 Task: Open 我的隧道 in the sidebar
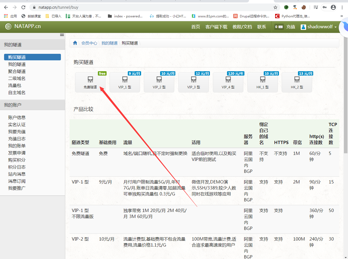(x=17, y=64)
